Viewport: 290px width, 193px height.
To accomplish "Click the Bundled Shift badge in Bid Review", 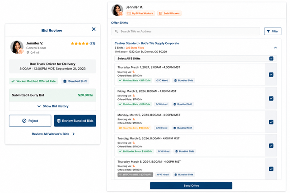I will click(75, 81).
